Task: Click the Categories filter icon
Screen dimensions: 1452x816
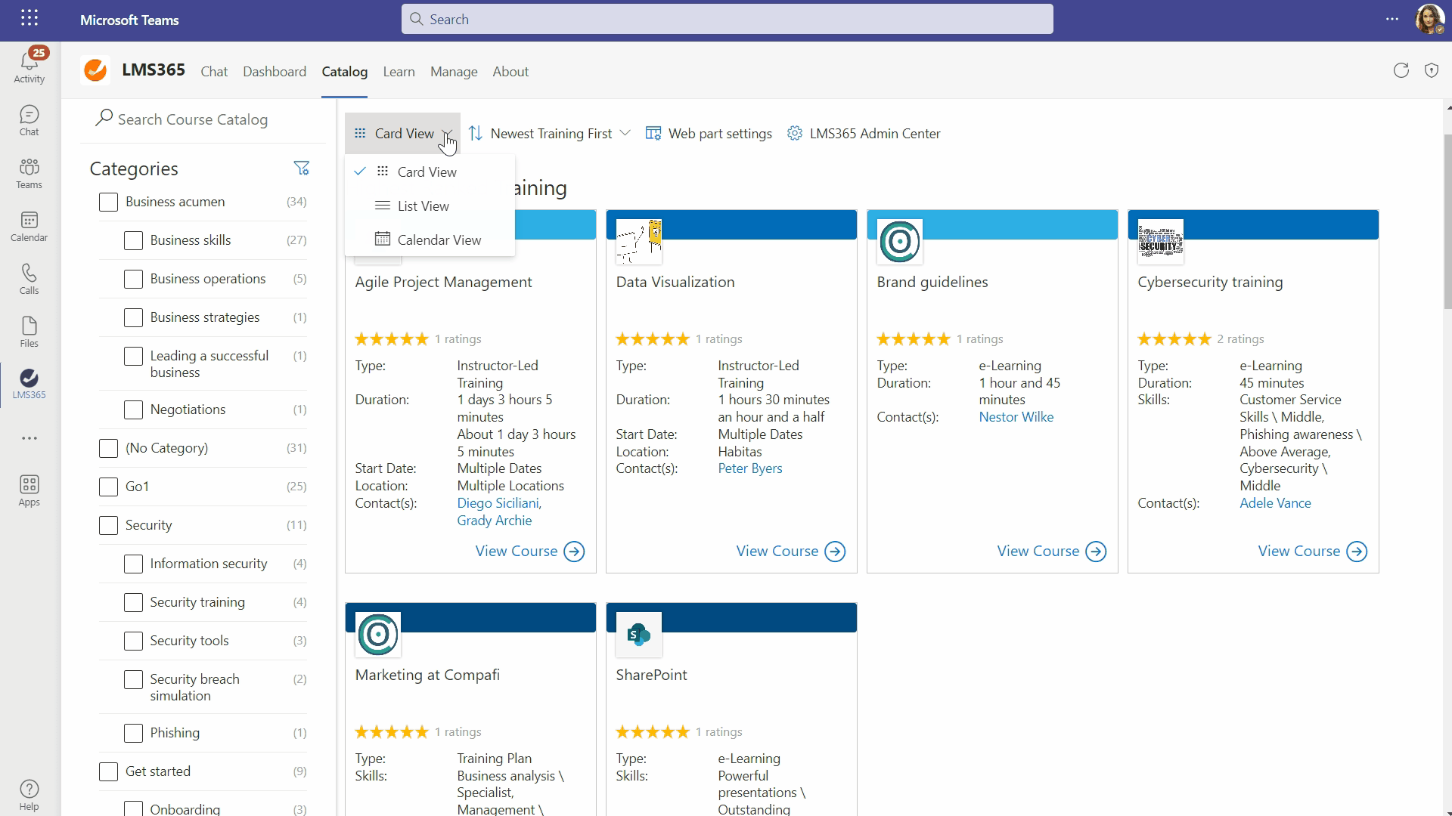Action: tap(301, 168)
